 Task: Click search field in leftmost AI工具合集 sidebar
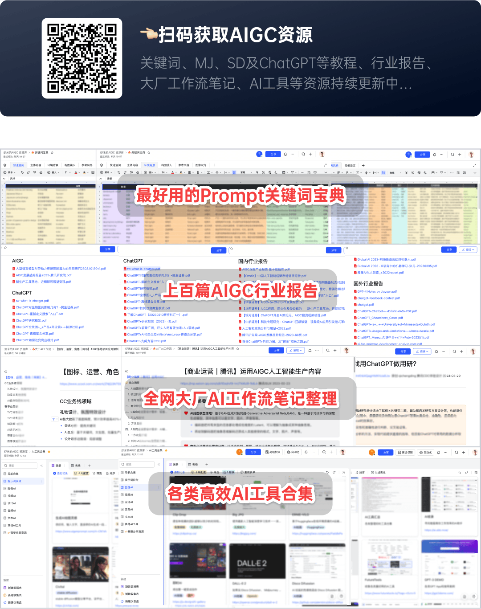pyautogui.click(x=20, y=466)
